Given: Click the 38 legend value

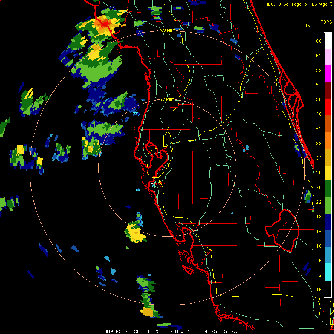Looking at the screenshot, I should (319, 143).
